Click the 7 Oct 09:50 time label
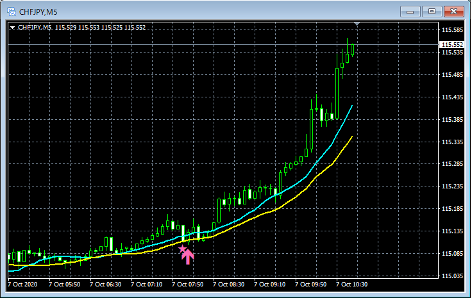The image size is (472, 298). pos(310,284)
